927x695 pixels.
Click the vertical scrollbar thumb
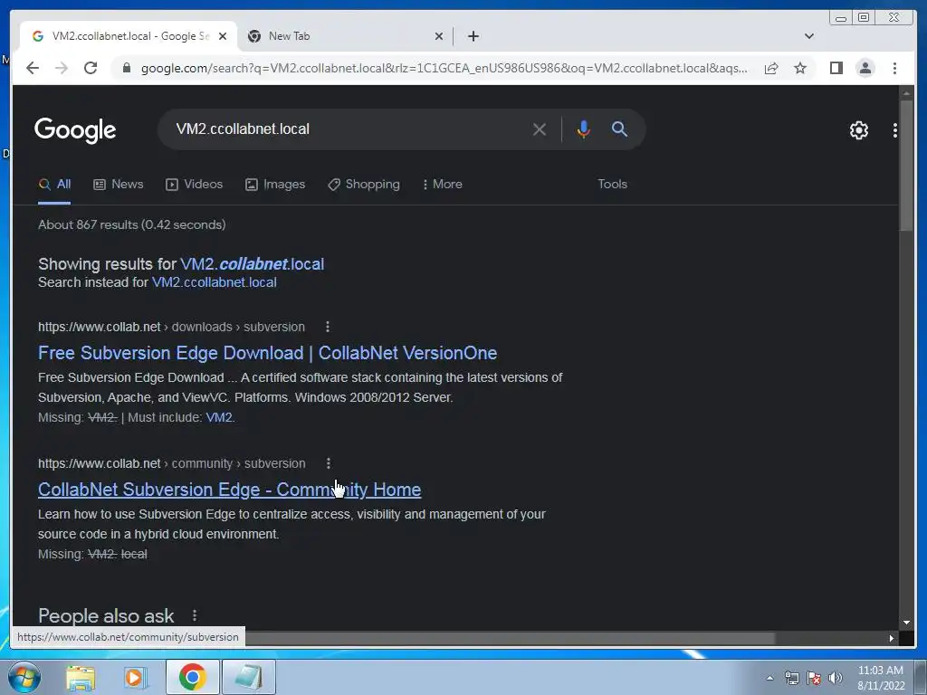point(905,166)
